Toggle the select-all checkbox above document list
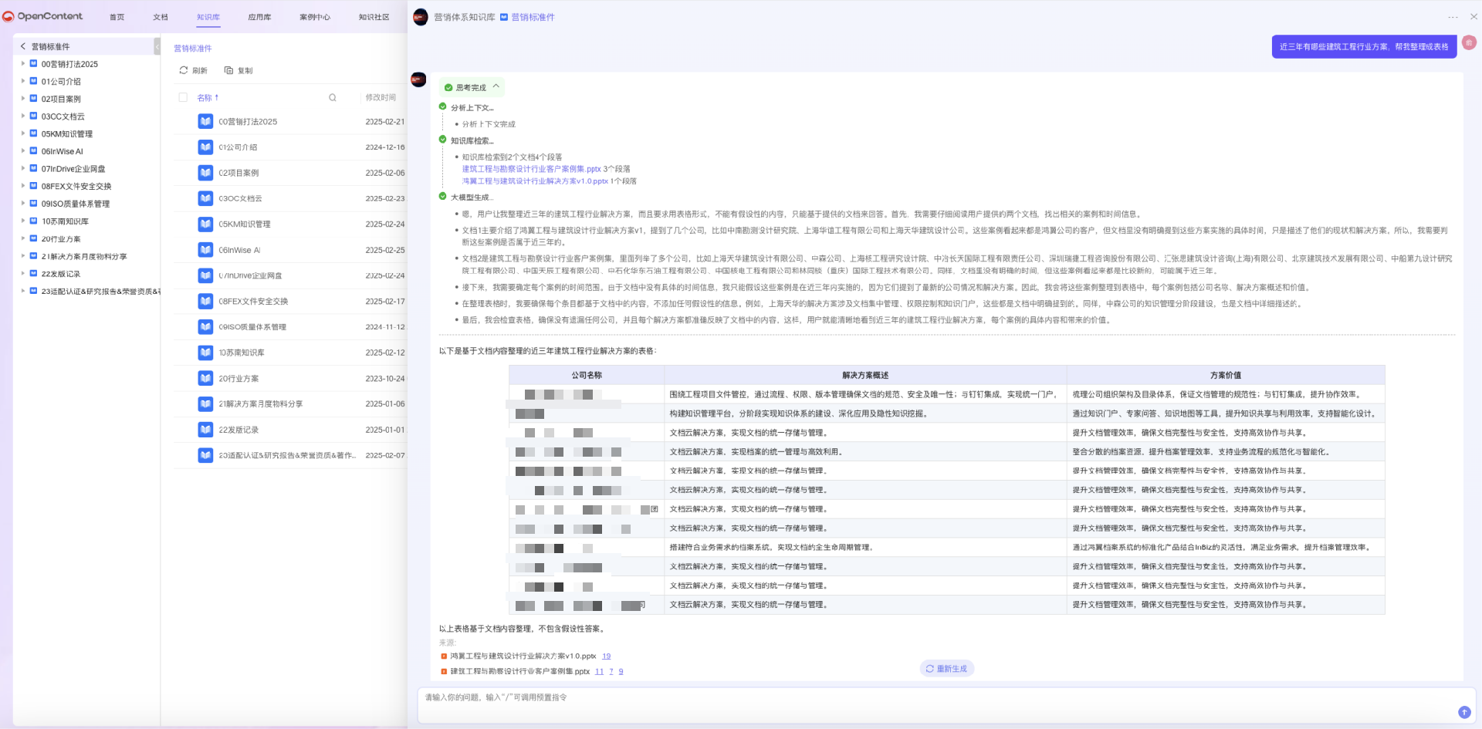The height and width of the screenshot is (729, 1482). tap(182, 98)
